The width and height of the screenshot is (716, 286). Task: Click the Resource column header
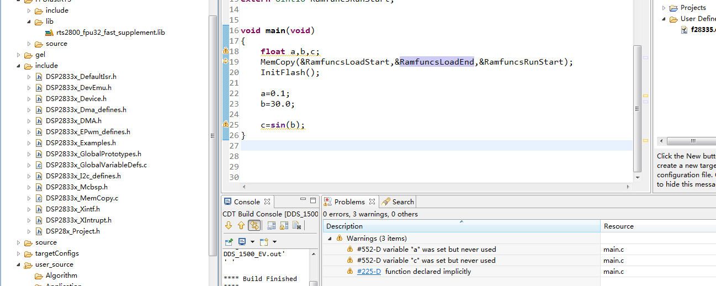click(x=657, y=226)
